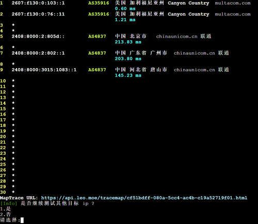Click multacom.com on hop 2 row

tap(233, 14)
